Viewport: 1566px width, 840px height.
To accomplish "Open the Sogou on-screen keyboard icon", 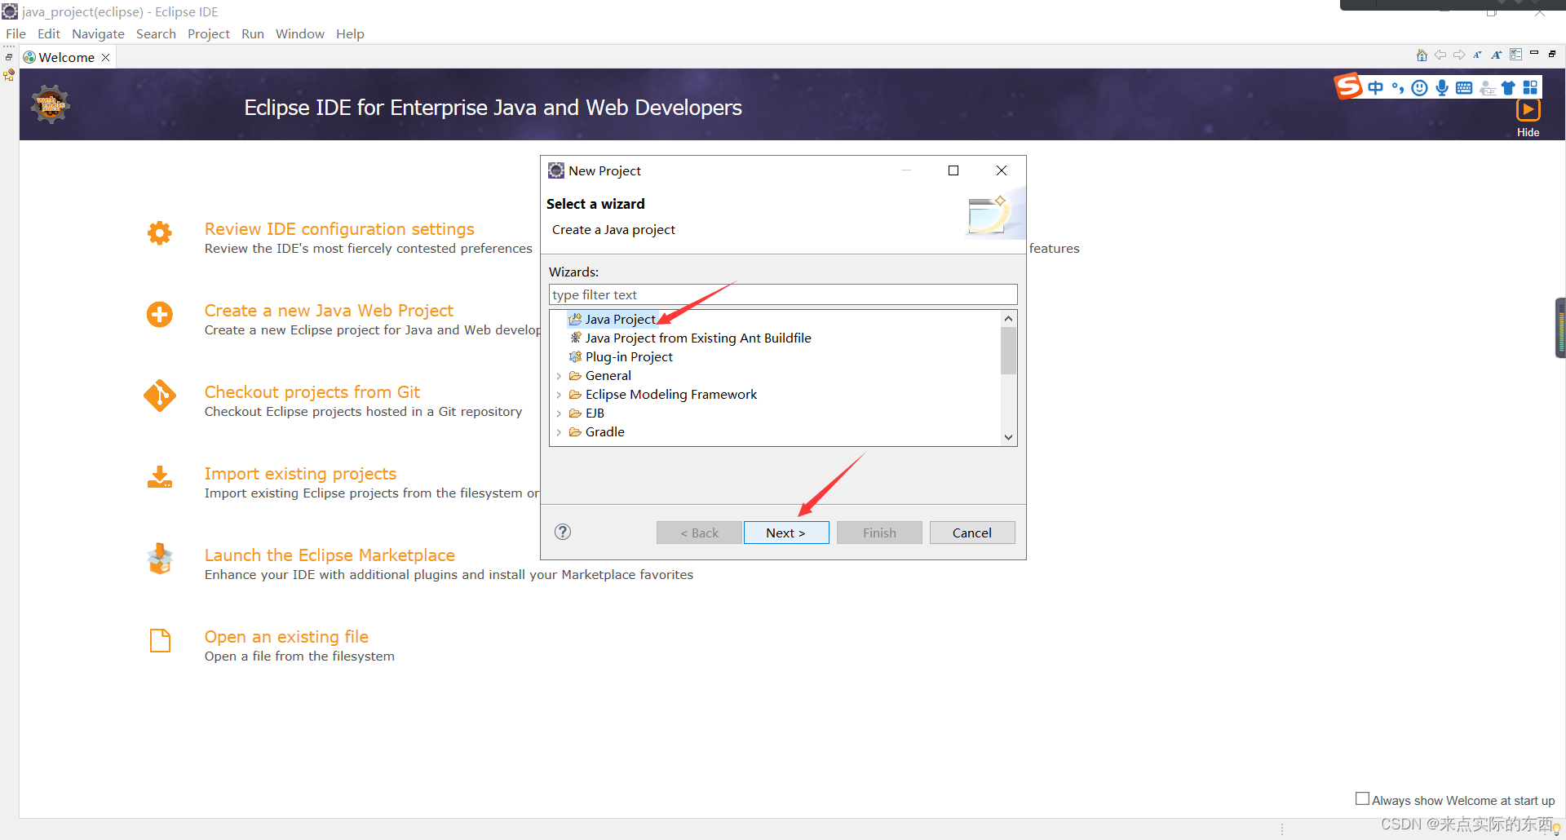I will 1465,87.
